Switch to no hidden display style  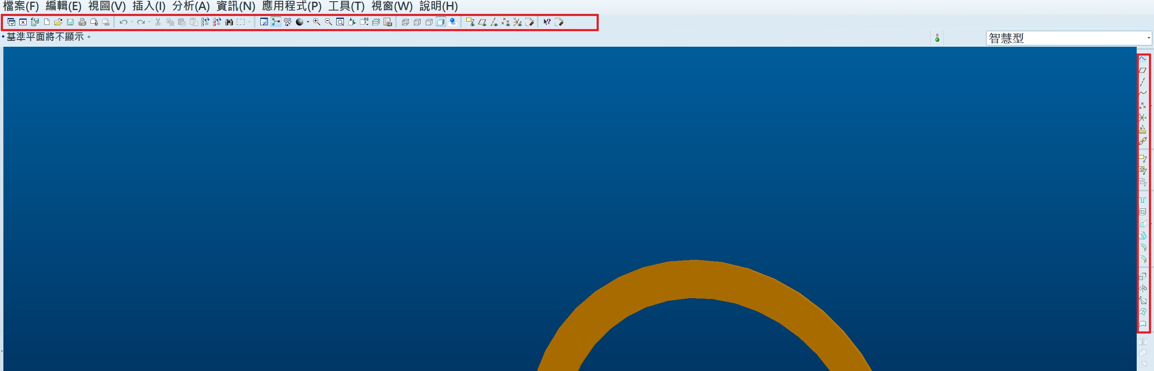coord(429,22)
